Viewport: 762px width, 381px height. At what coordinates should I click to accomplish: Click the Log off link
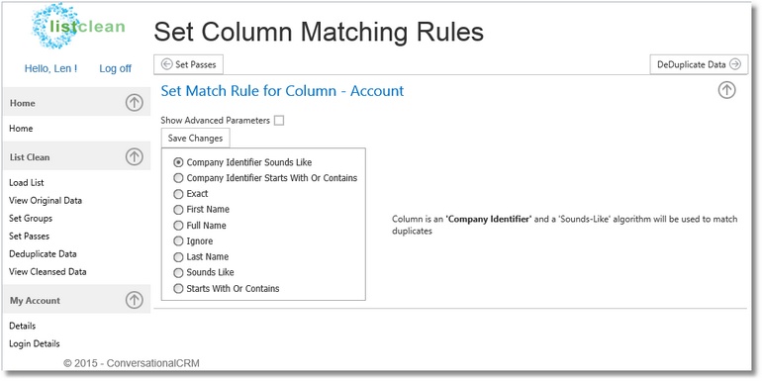[115, 68]
